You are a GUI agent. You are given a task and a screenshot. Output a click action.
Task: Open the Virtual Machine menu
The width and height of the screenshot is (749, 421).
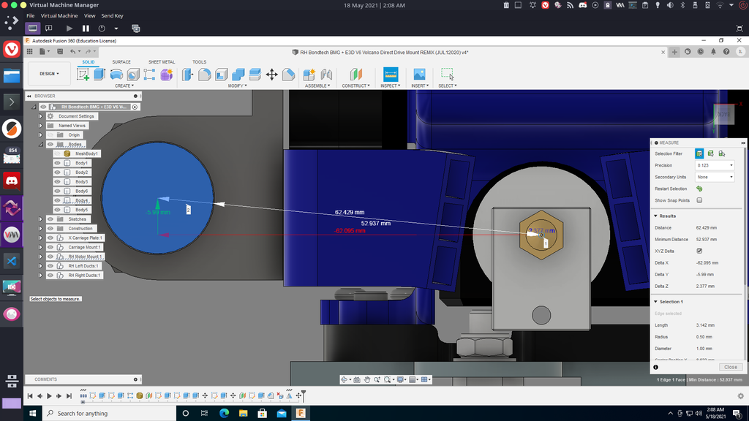pos(59,16)
